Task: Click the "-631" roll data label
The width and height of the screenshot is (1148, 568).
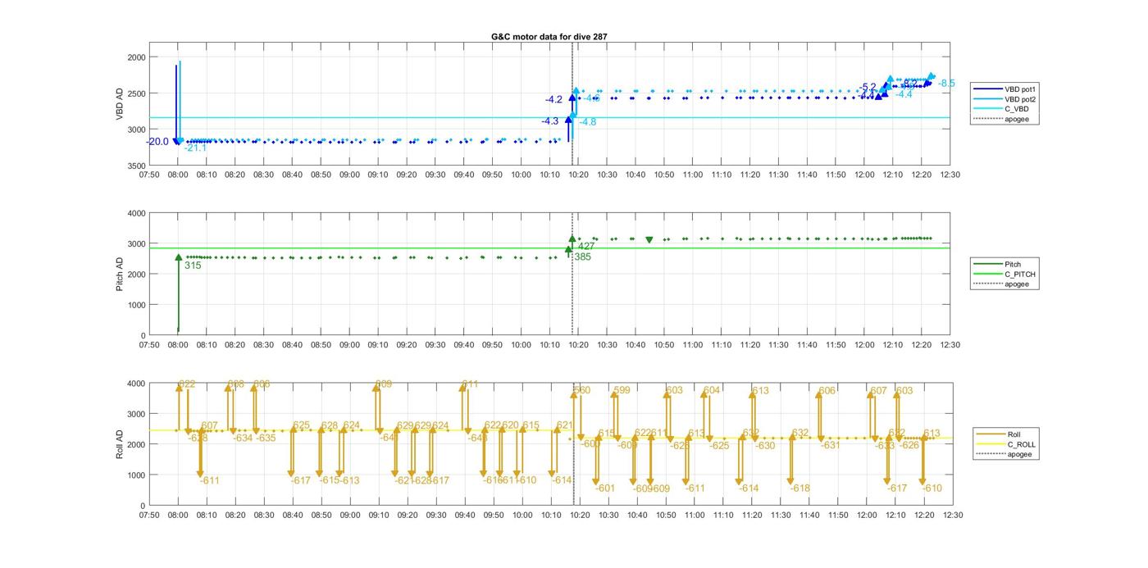Action: (830, 446)
